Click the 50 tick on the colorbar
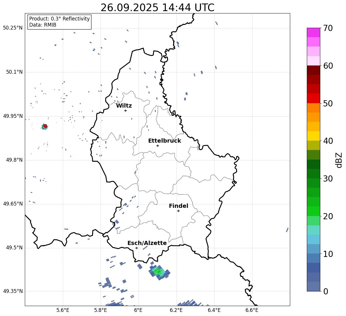This screenshot has width=346, height=316. 328,103
